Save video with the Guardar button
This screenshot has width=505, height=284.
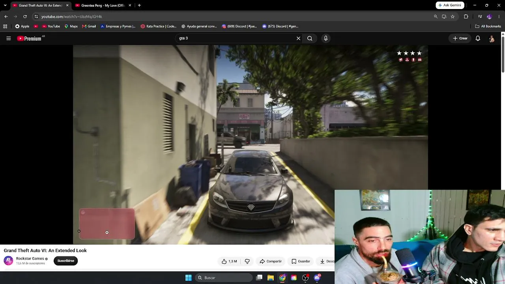[x=301, y=261]
